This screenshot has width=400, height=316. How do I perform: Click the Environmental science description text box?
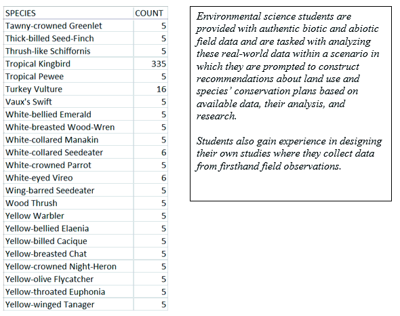(x=291, y=104)
